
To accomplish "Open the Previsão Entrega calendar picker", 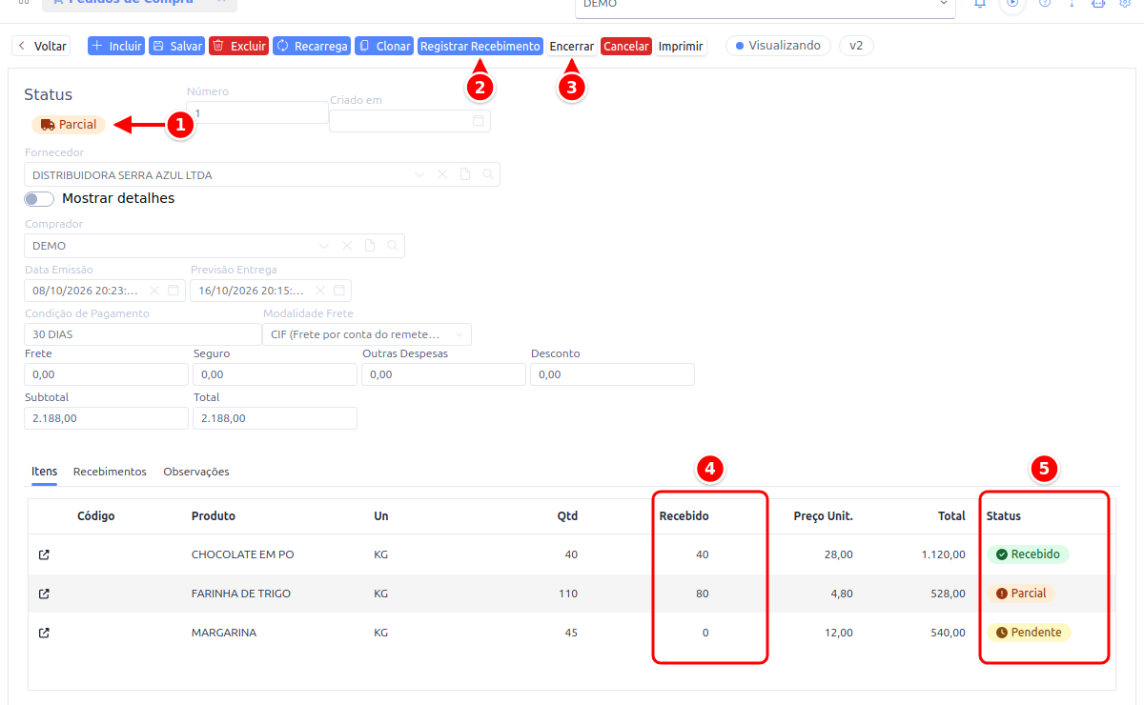I will 339,290.
